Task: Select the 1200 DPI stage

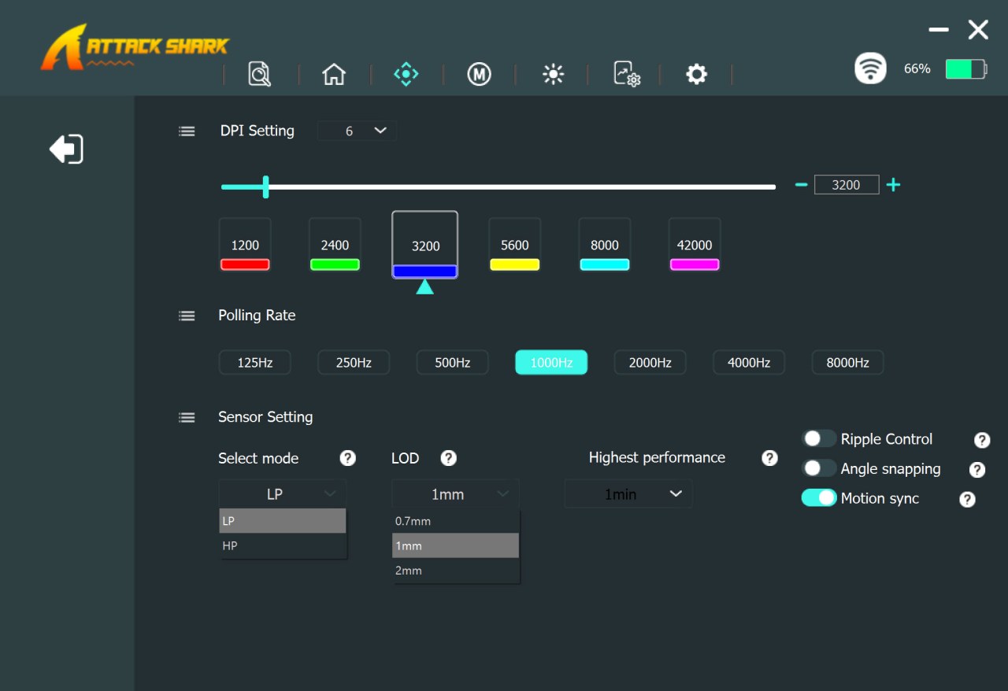Action: tap(245, 245)
